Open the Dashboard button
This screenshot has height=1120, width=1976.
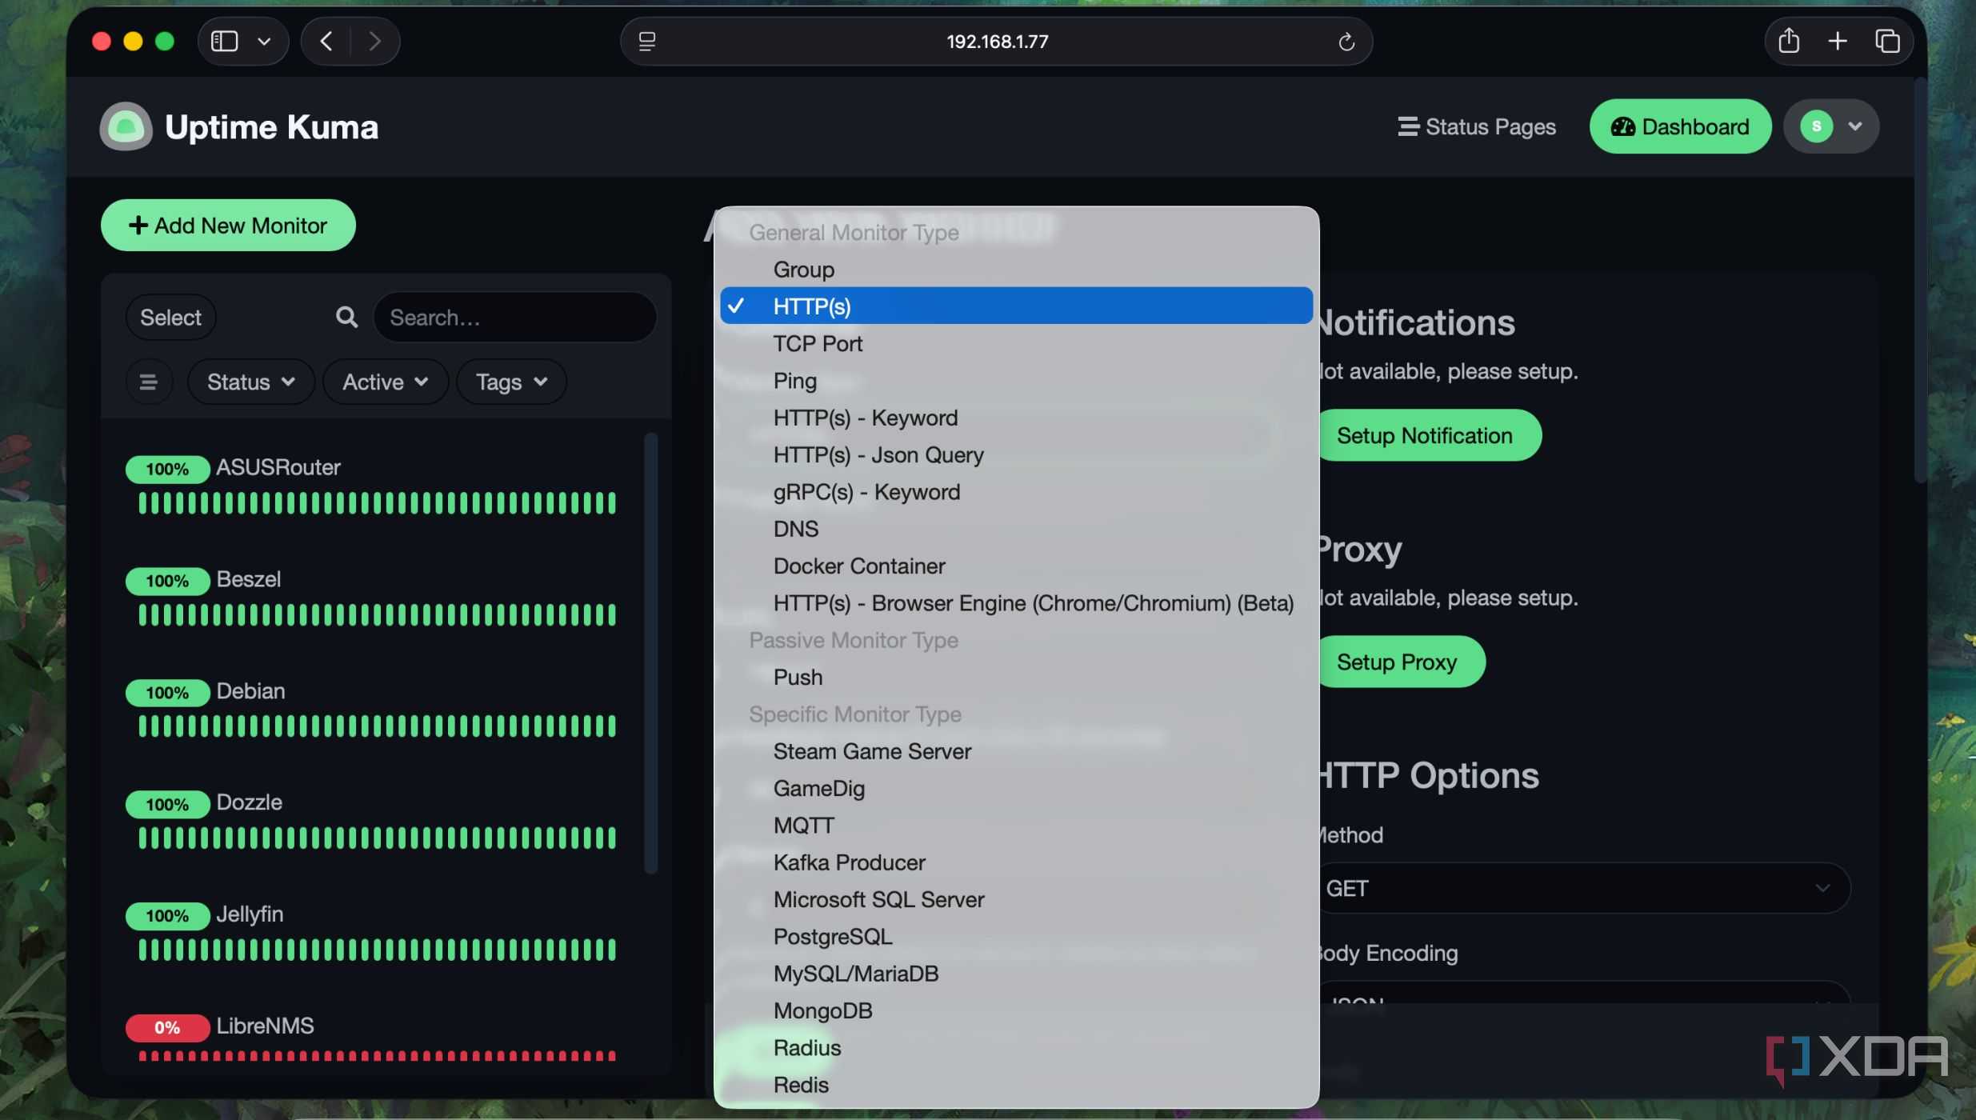click(x=1680, y=126)
